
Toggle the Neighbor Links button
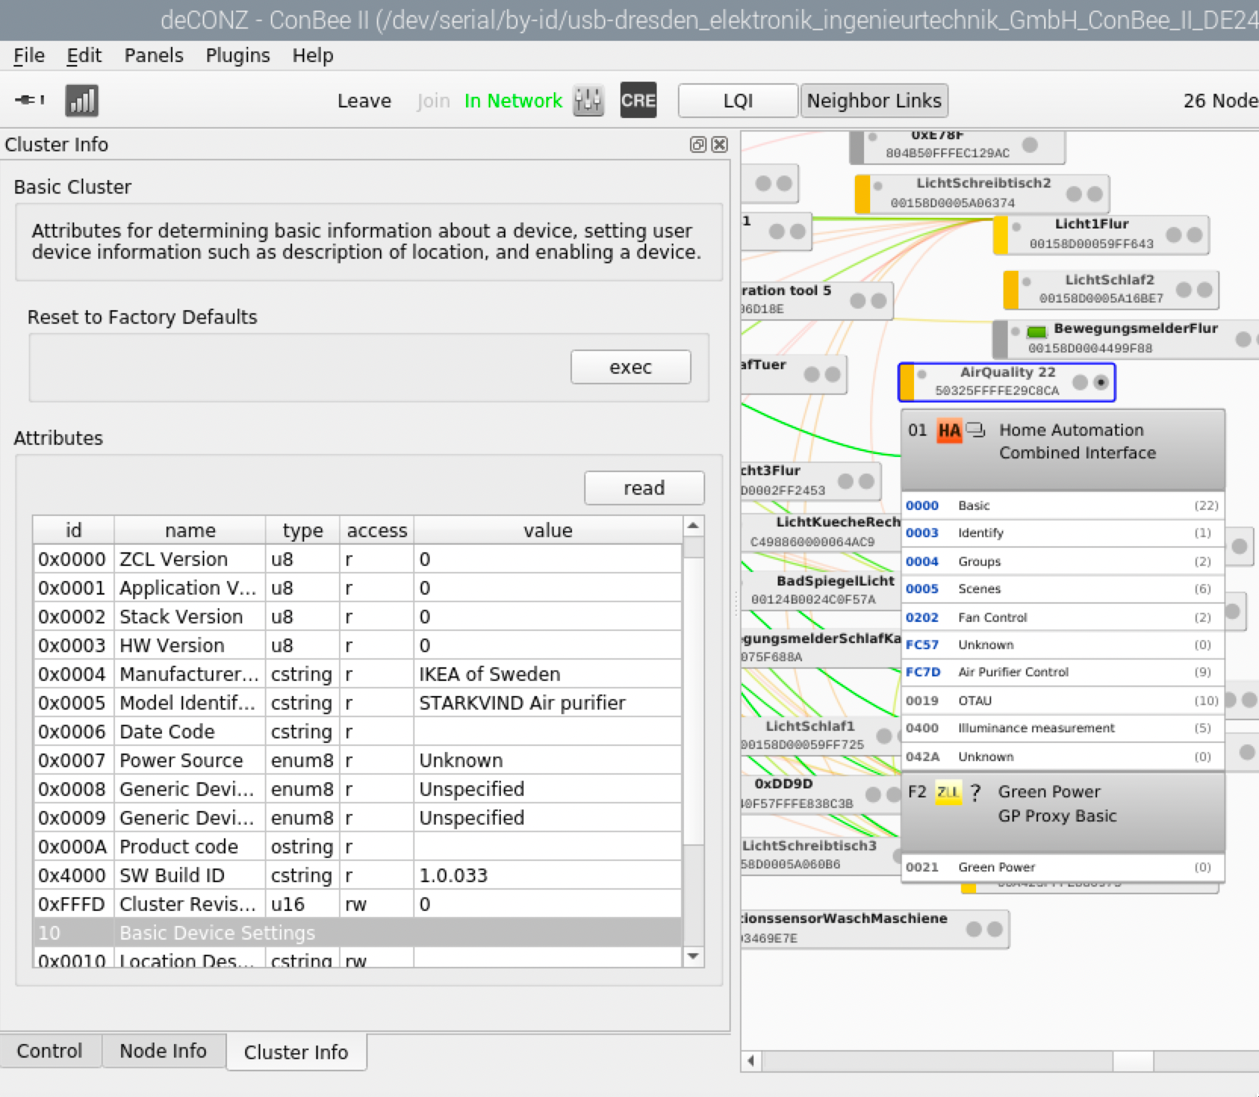tap(874, 101)
